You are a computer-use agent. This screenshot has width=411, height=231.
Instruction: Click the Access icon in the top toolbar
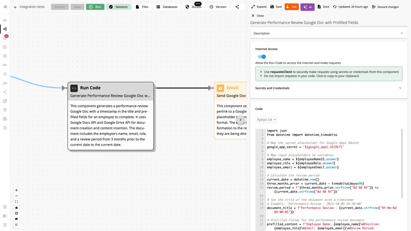tap(187, 6)
